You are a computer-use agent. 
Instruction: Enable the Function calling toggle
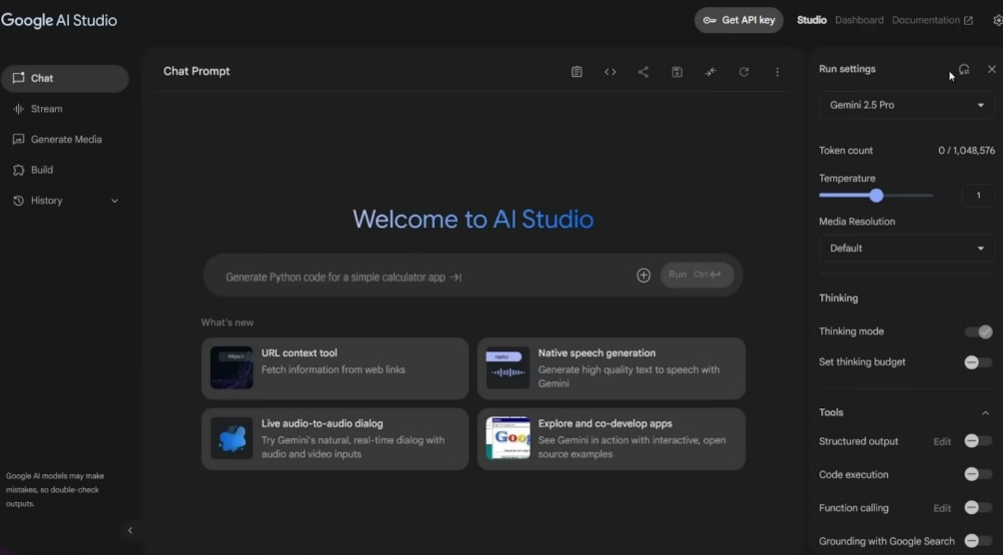click(x=978, y=508)
